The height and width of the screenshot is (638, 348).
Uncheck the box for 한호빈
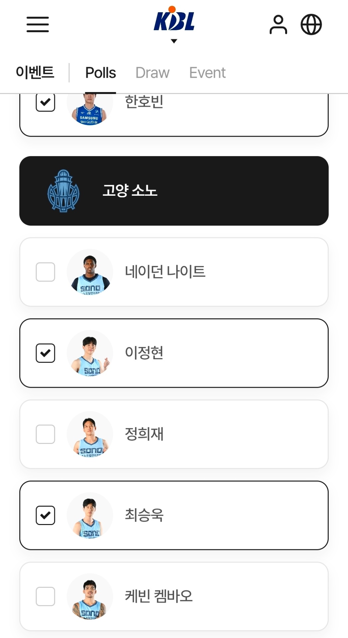pos(46,102)
